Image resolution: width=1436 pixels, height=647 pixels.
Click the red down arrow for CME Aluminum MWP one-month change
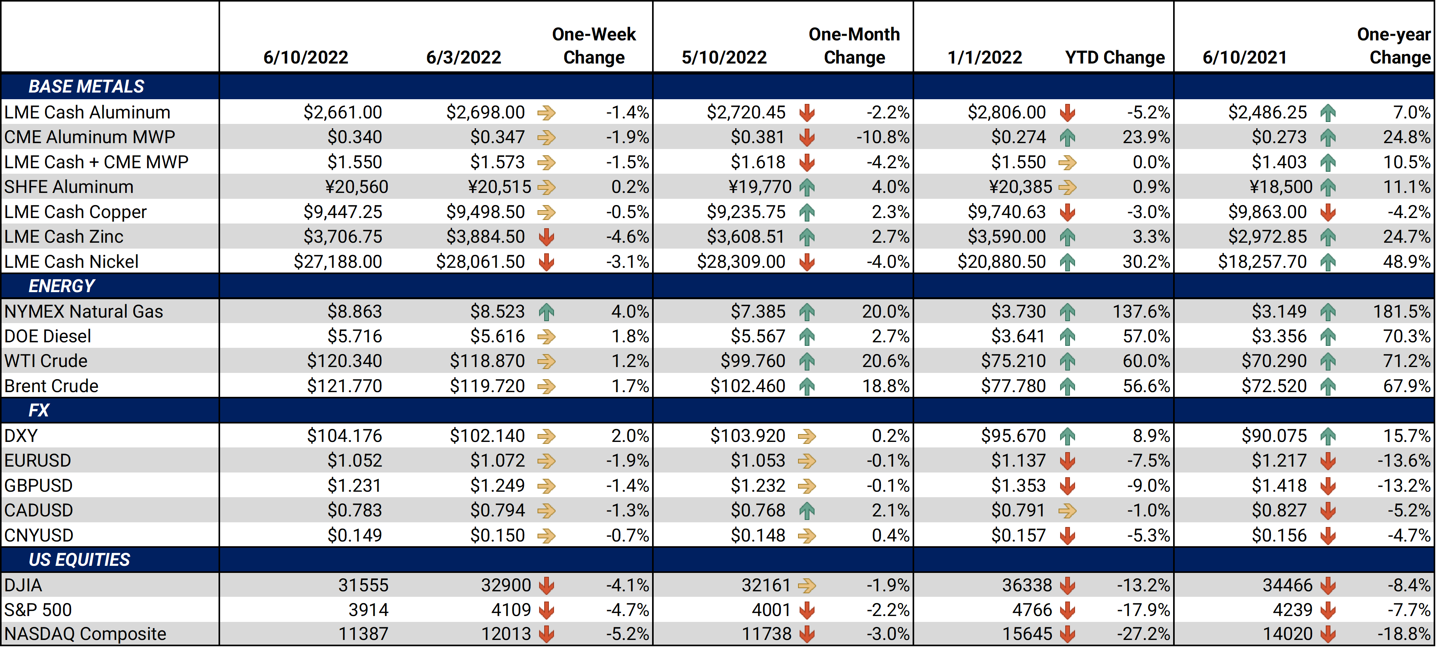807,138
